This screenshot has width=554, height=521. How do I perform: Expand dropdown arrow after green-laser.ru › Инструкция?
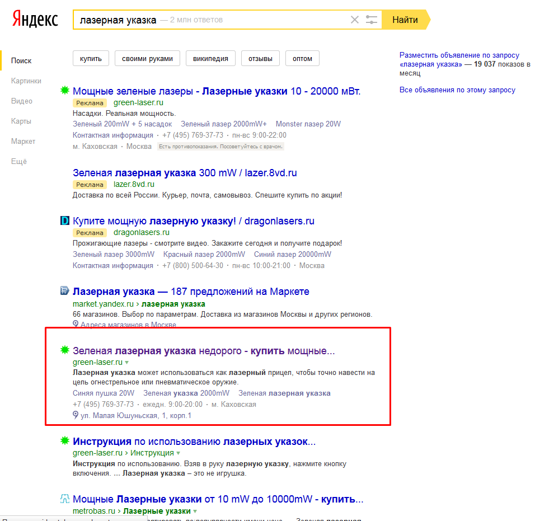[179, 453]
